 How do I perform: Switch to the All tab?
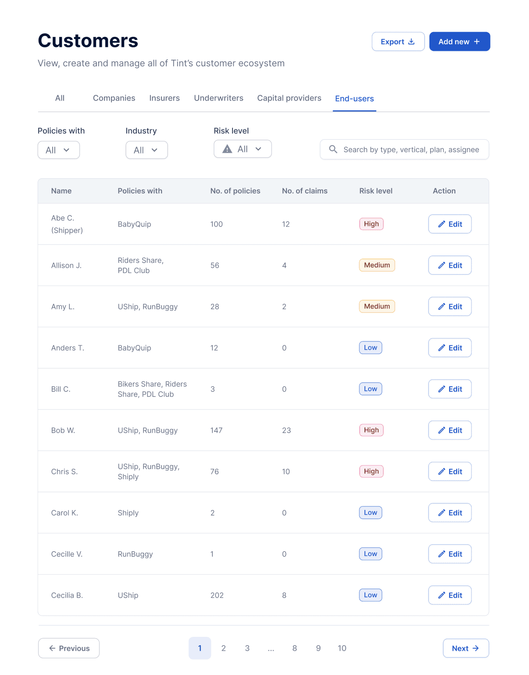click(x=60, y=98)
